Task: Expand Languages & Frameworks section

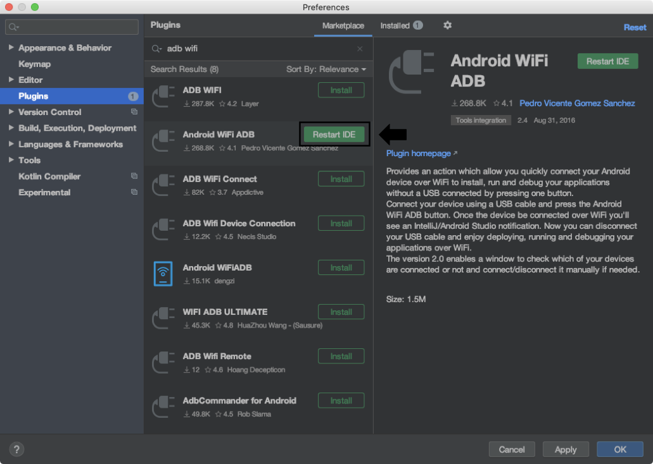Action: (11, 144)
